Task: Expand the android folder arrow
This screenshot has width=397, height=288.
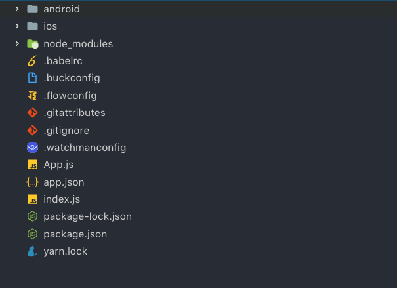Action: [17, 10]
